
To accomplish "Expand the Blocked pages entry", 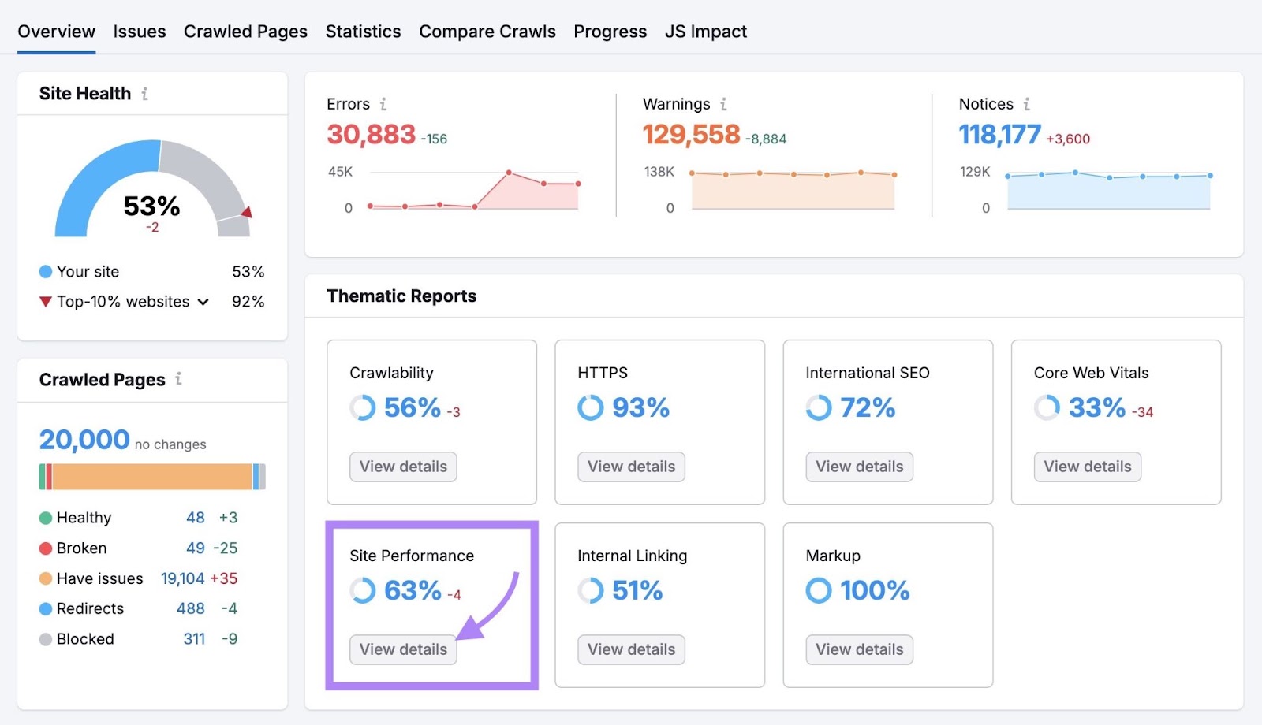I will pyautogui.click(x=84, y=638).
